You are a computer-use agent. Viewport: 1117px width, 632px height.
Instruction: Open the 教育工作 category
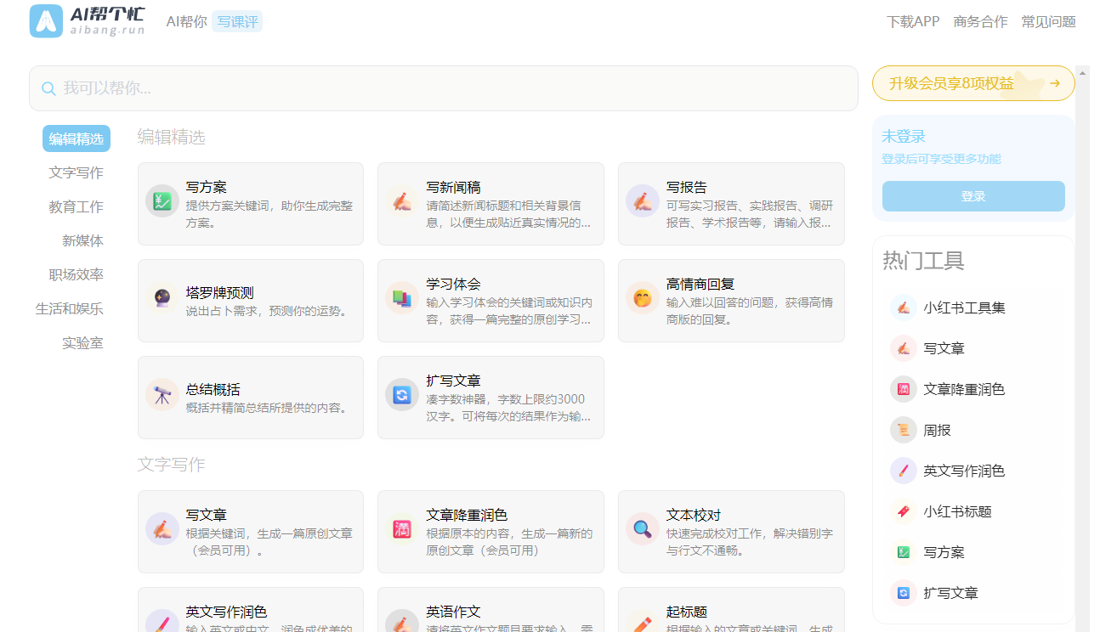click(x=77, y=206)
